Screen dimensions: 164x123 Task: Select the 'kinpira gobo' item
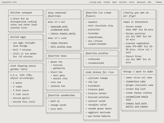click(x=96, y=89)
